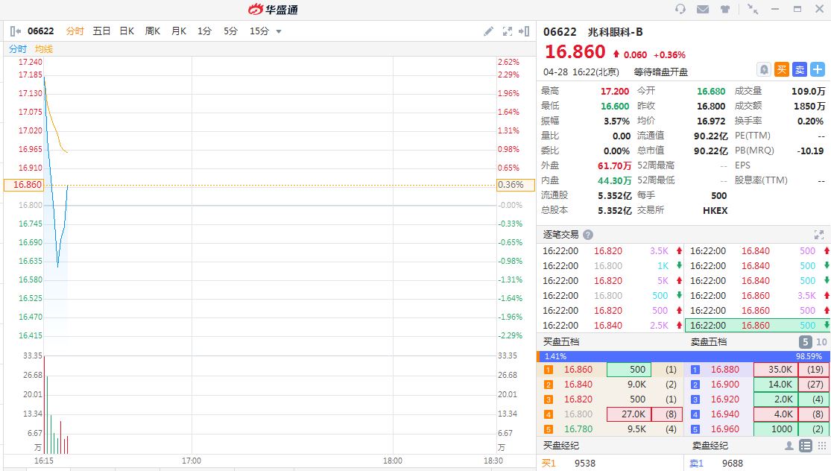Viewport: 831px width, 471px height.
Task: Open the mail messages icon
Action: click(702, 9)
